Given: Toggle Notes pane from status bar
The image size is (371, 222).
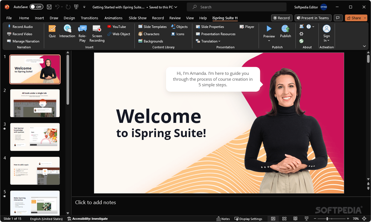Looking at the screenshot, I should (223, 219).
